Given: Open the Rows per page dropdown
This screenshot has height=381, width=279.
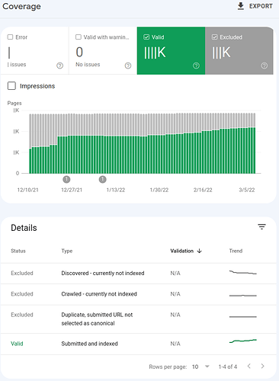Looking at the screenshot, I should tap(200, 367).
